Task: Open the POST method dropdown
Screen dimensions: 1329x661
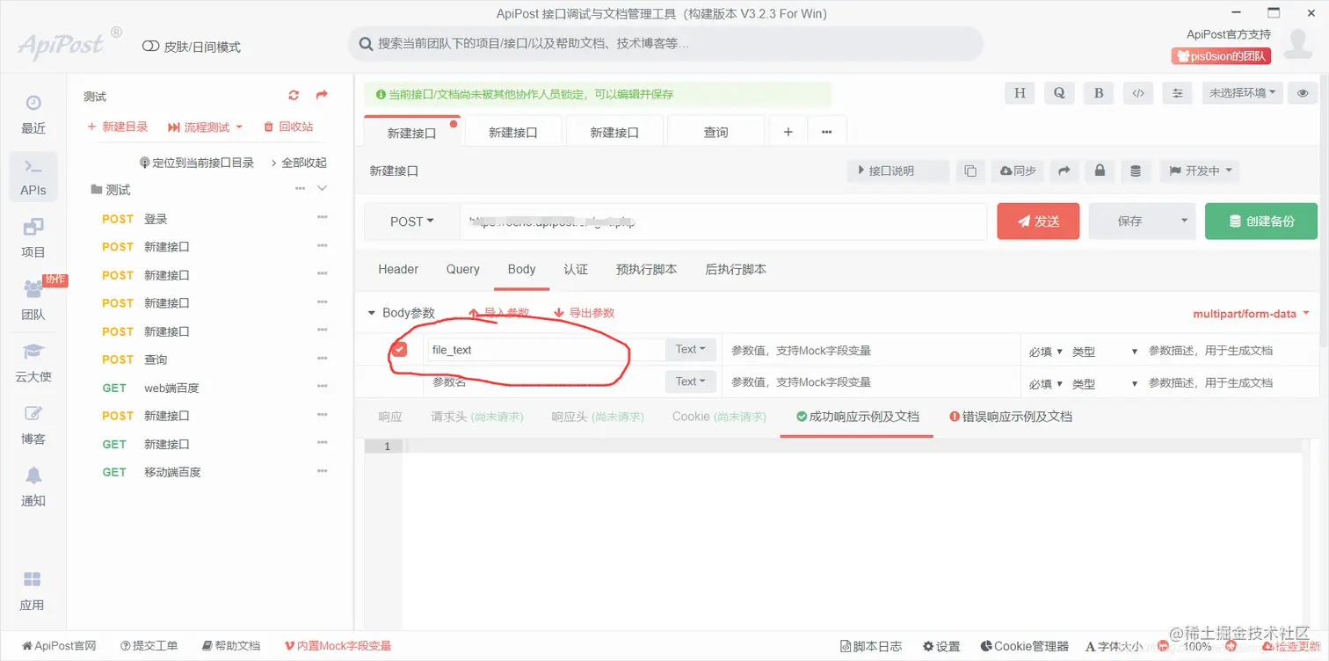Action: (x=412, y=222)
